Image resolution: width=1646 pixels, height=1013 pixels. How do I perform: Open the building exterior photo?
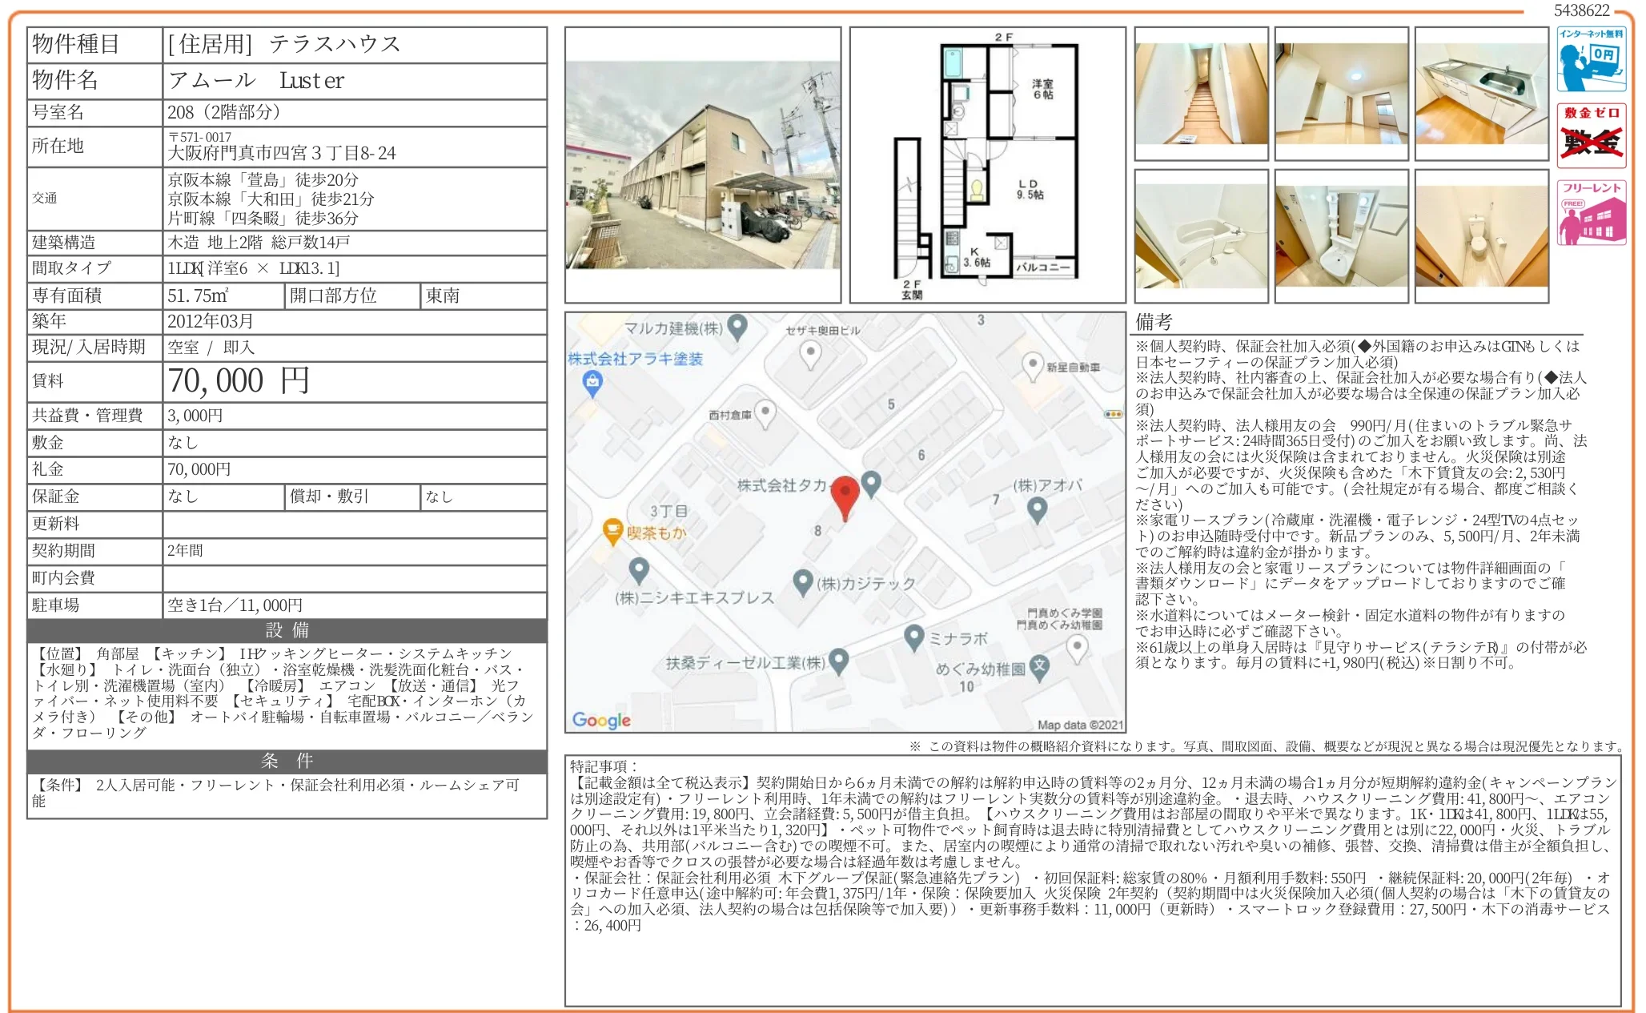click(705, 160)
